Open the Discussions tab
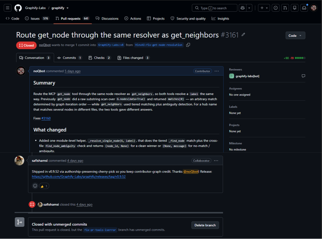Screen dimensions: 322x239 pyautogui.click(x=107, y=19)
